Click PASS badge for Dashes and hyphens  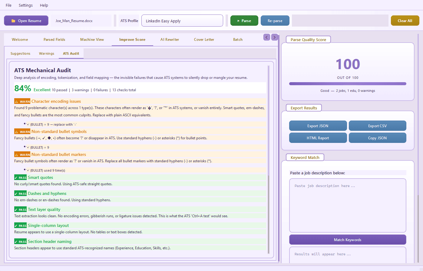click(x=21, y=194)
